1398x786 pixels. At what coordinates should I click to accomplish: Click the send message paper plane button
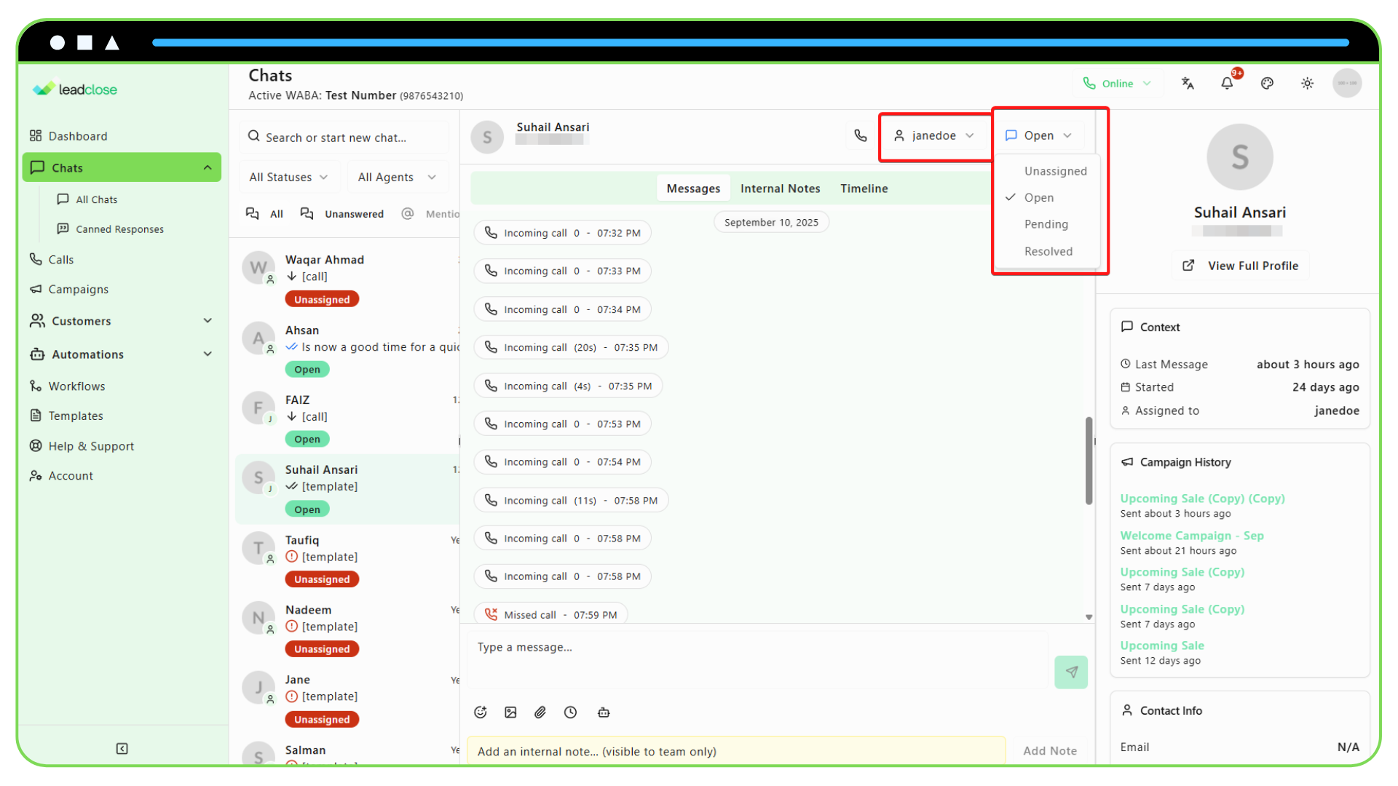[x=1071, y=672]
